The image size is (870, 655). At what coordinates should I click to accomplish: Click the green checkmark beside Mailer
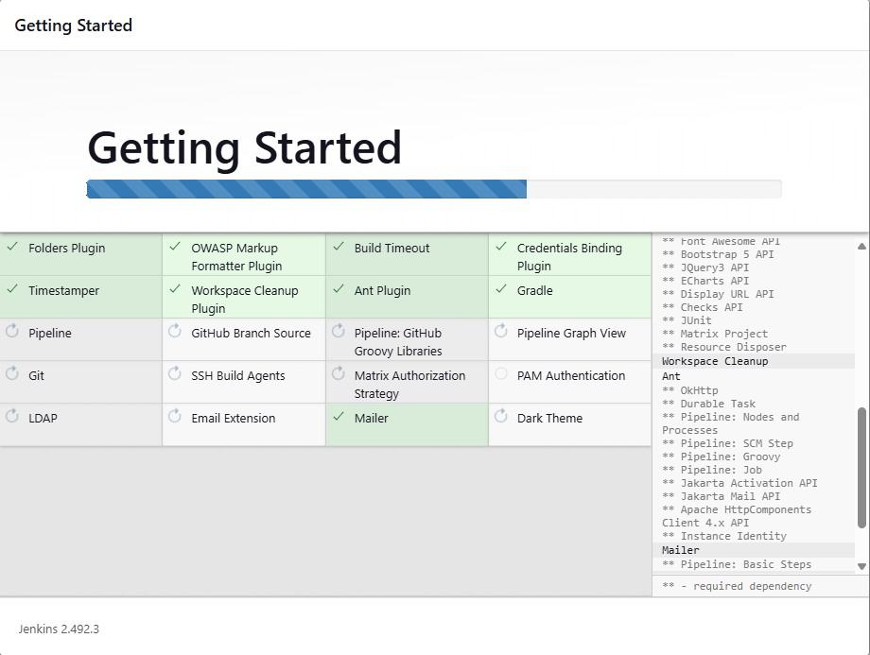pyautogui.click(x=339, y=417)
